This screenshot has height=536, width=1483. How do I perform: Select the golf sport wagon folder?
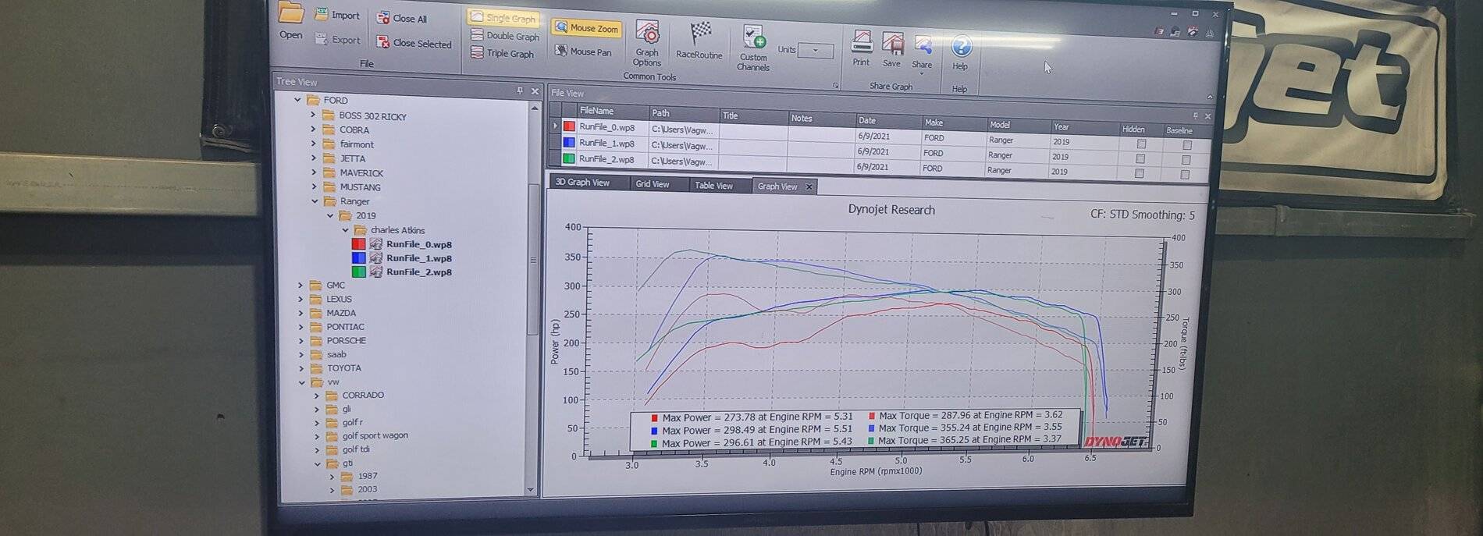pyautogui.click(x=375, y=435)
